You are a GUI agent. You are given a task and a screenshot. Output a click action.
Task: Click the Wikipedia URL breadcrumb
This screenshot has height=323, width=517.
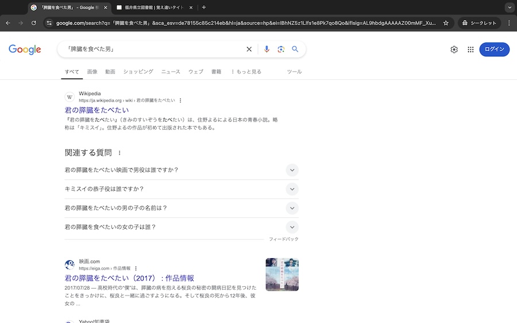(x=126, y=100)
